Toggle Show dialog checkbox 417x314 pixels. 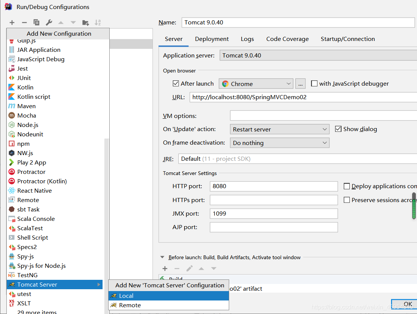[338, 129]
